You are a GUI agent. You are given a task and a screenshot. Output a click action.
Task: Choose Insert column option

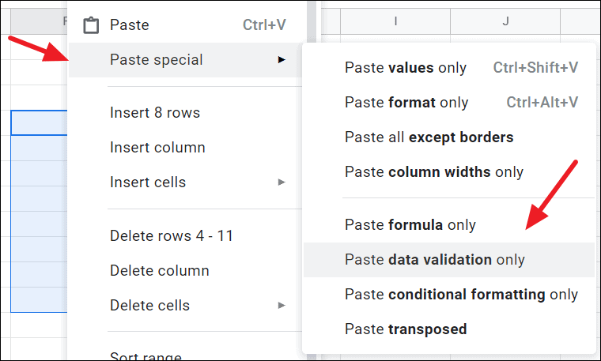(x=157, y=148)
